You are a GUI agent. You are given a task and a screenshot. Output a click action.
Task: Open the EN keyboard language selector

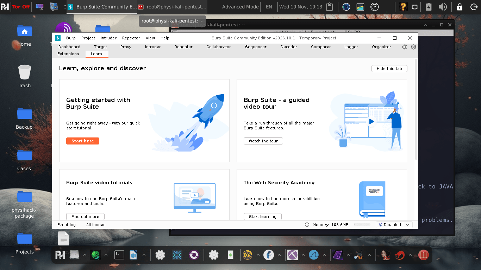[x=269, y=7]
